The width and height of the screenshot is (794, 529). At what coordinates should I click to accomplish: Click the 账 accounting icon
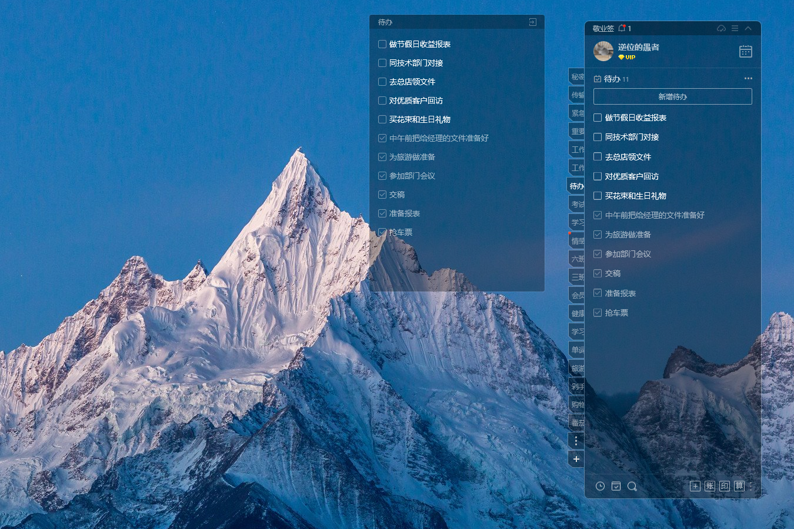tap(710, 486)
